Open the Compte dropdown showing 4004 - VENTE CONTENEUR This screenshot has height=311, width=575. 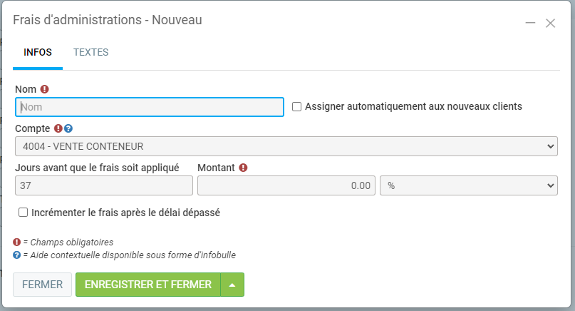[x=286, y=146]
